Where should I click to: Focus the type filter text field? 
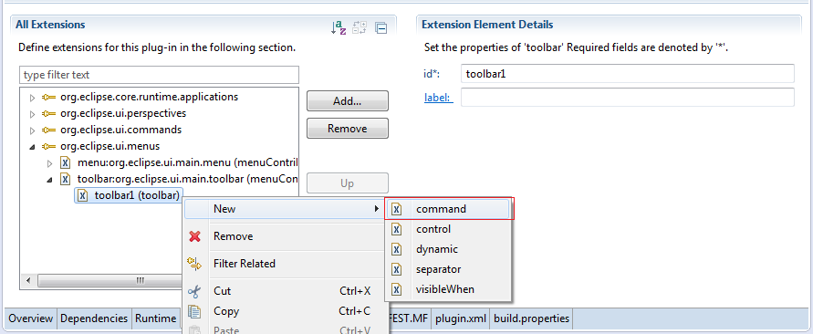point(159,75)
